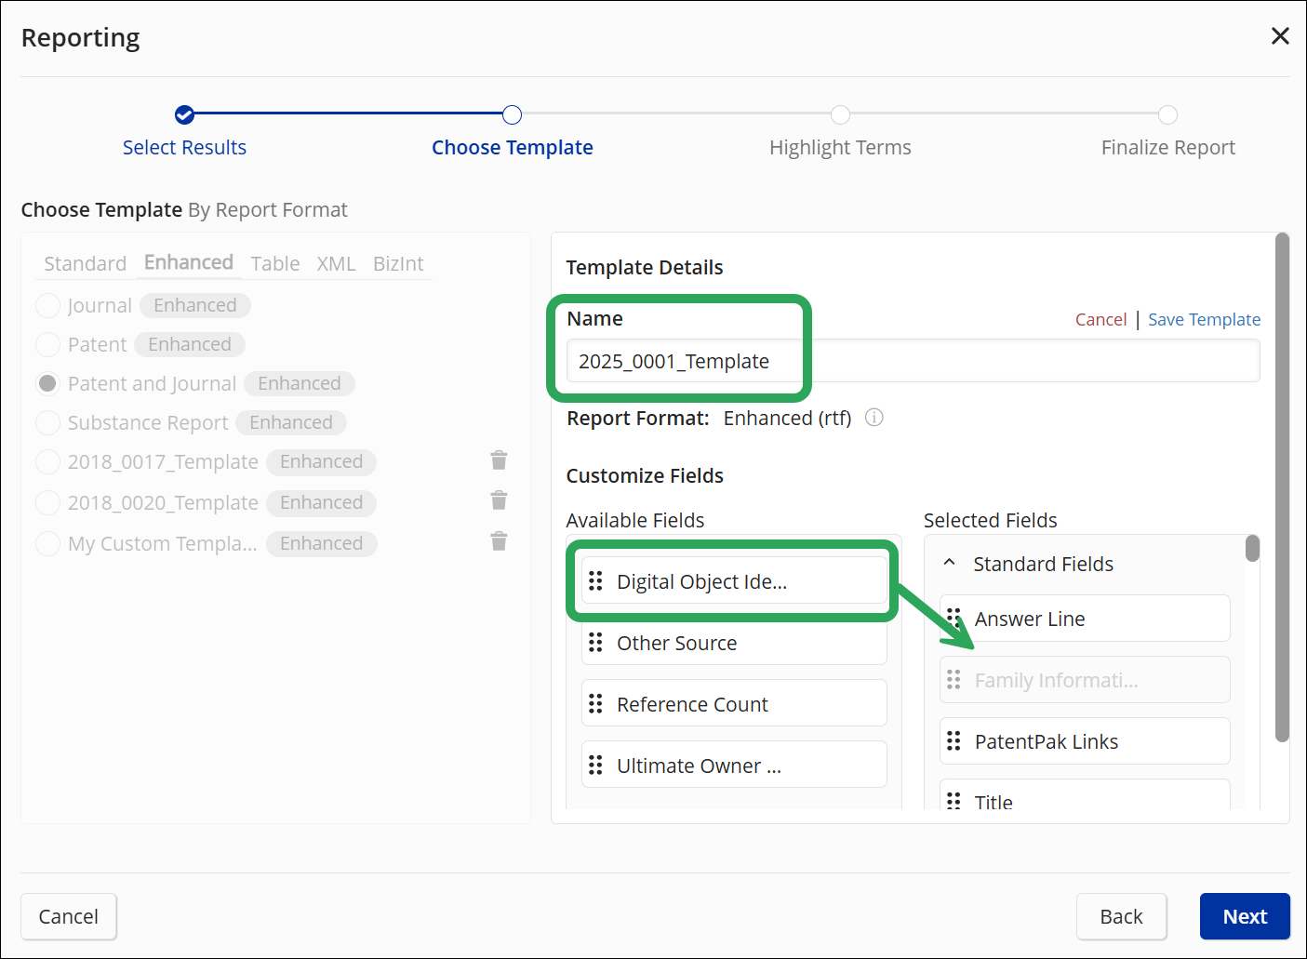Select the Other Source available field
Image resolution: width=1307 pixels, height=959 pixels.
click(x=734, y=643)
